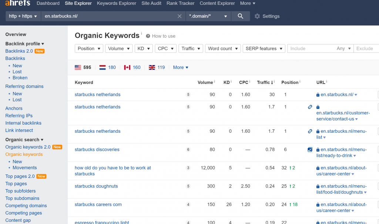This screenshot has height=224, width=379.
Task: Click the SERP feature icon for starbucks discoveries
Action: click(x=310, y=150)
